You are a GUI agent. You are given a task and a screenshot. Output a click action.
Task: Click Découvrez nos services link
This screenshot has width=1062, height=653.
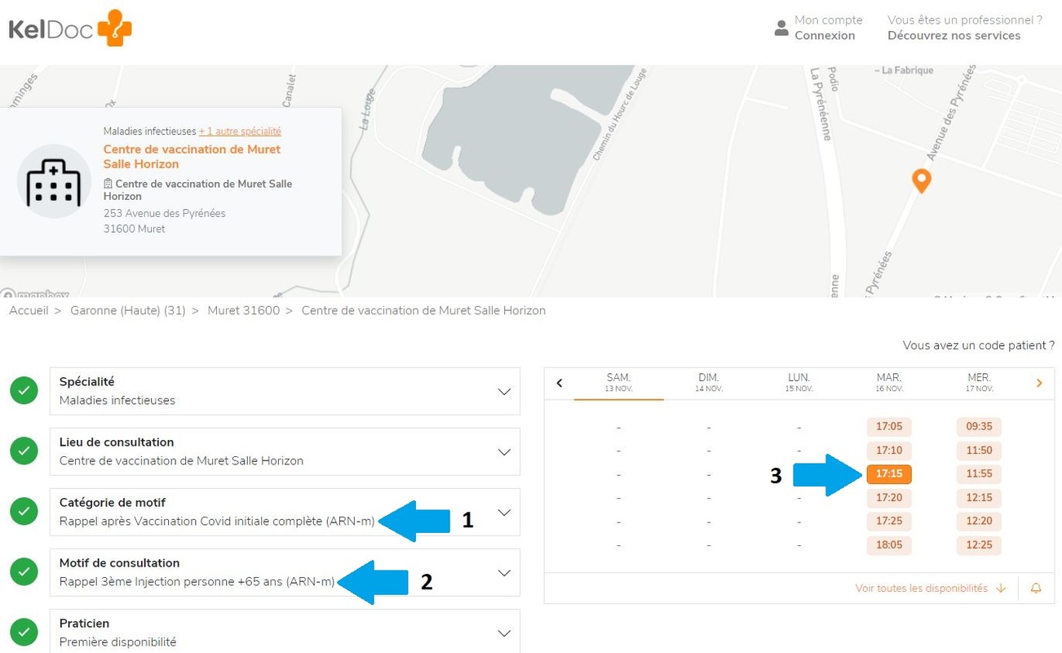point(954,36)
